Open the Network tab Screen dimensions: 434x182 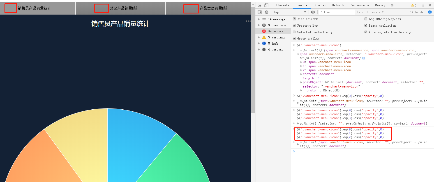pyautogui.click(x=338, y=5)
